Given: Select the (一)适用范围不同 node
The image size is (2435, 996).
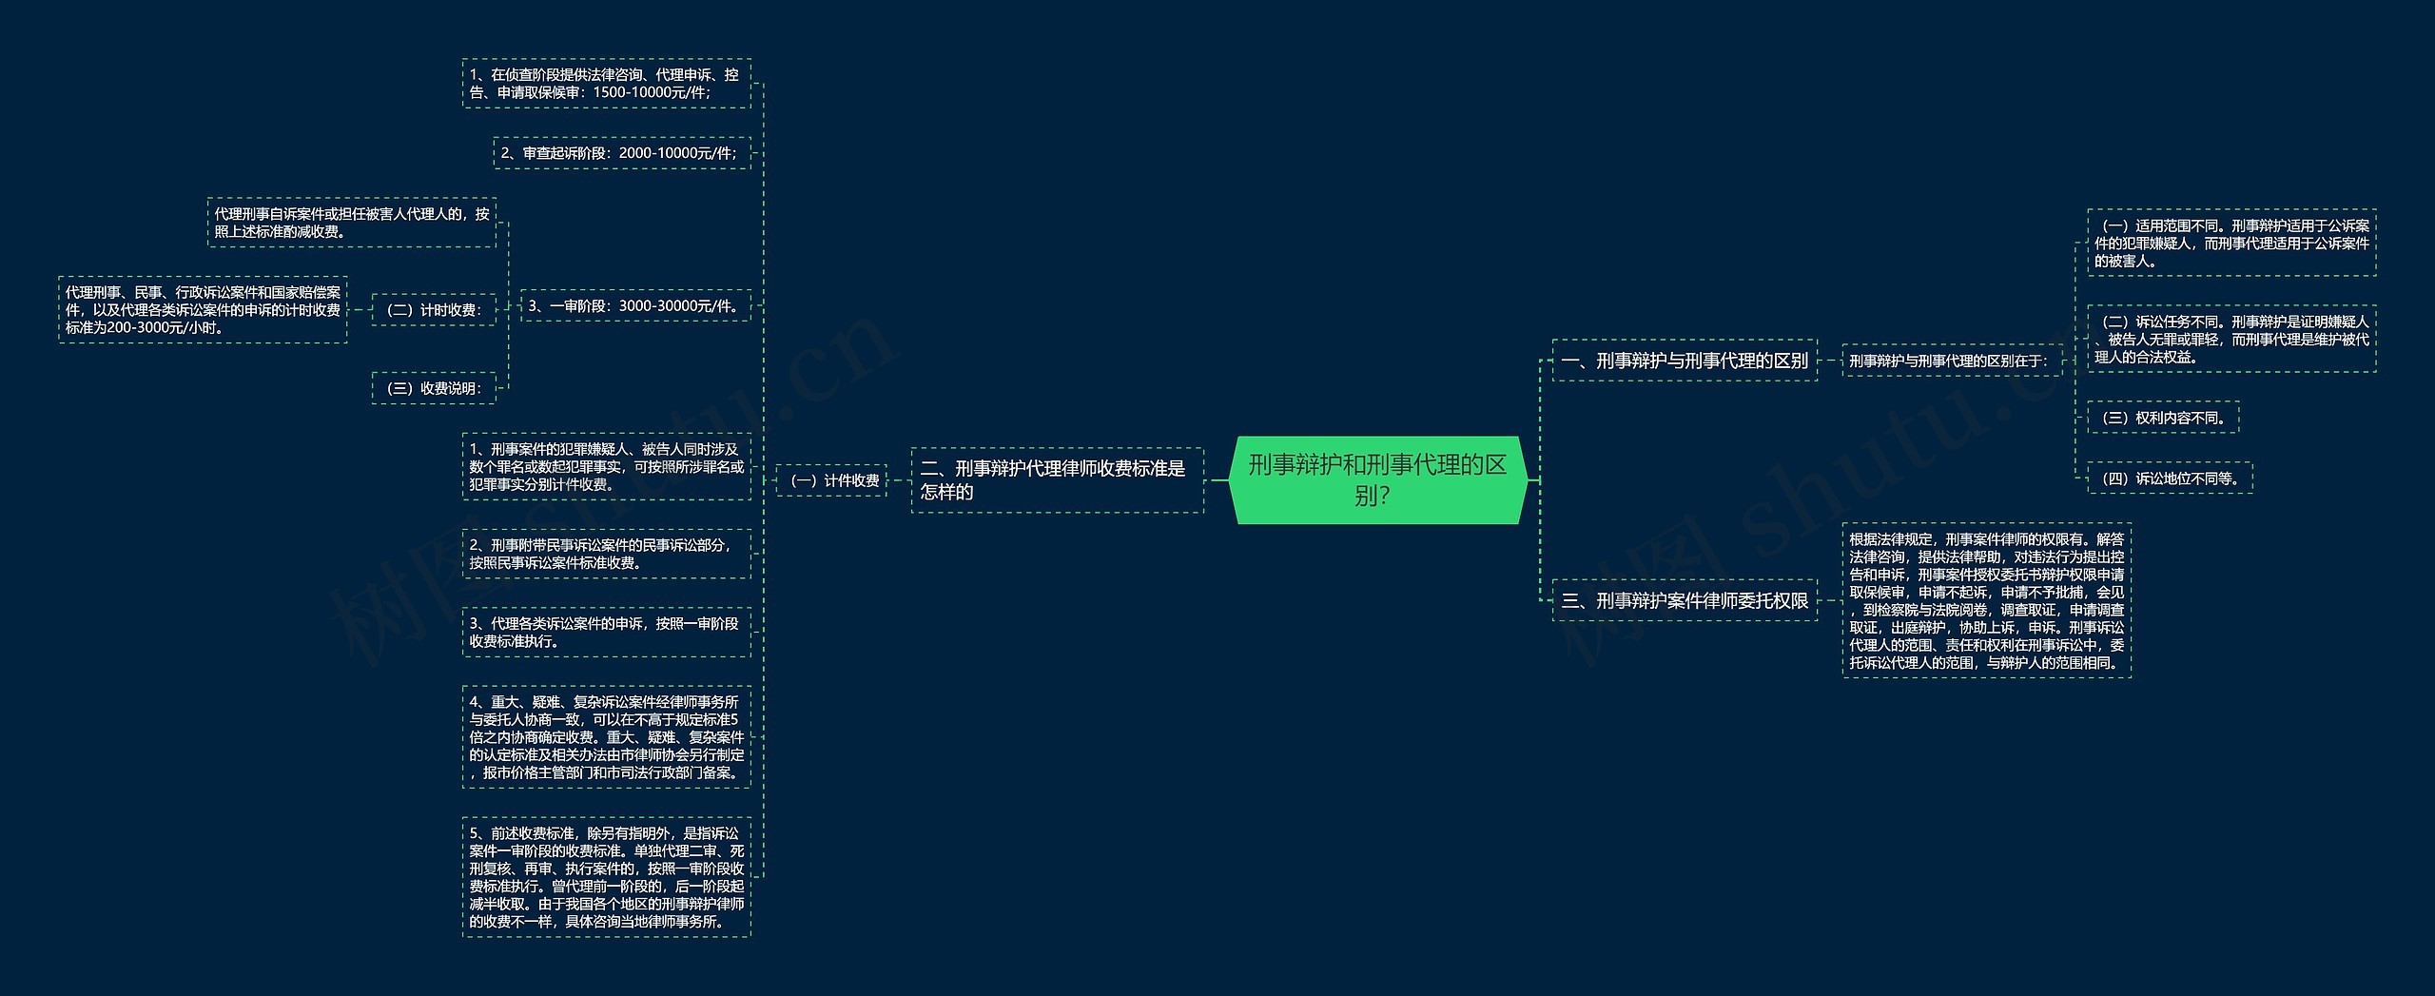Looking at the screenshot, I should click(2230, 244).
